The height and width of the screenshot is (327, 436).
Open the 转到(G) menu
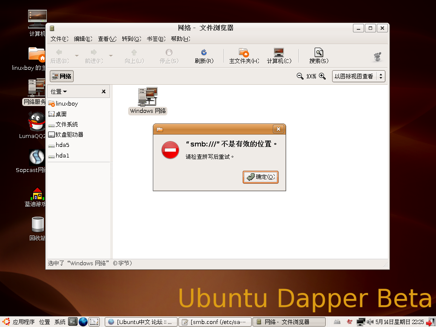point(132,39)
